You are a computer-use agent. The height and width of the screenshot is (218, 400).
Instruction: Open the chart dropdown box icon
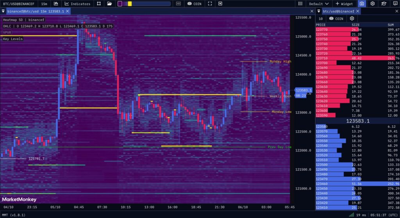[220, 4]
